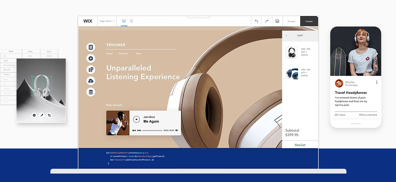396x182 pixels.
Task: Open the pages menu icon in sidebar
Action: coord(91,47)
